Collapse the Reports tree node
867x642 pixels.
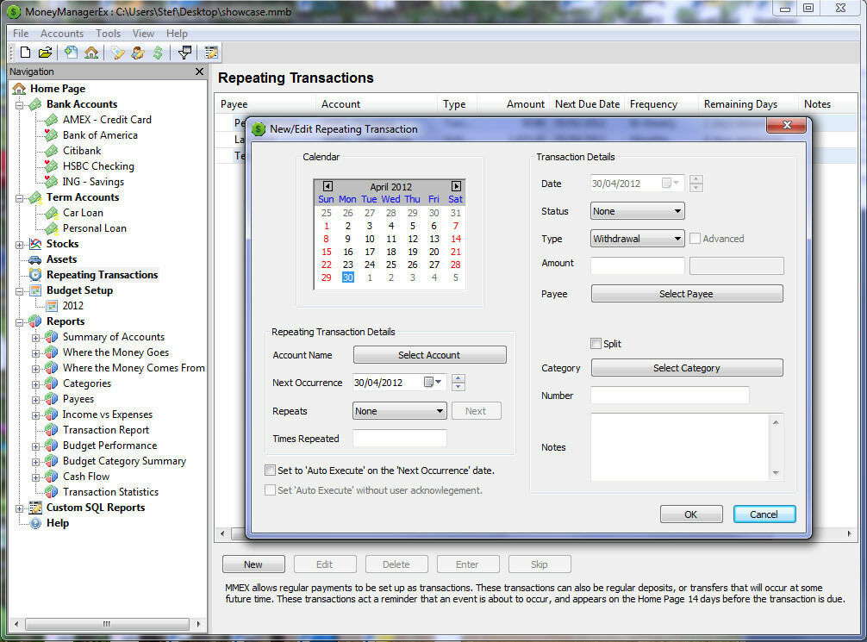coord(19,321)
